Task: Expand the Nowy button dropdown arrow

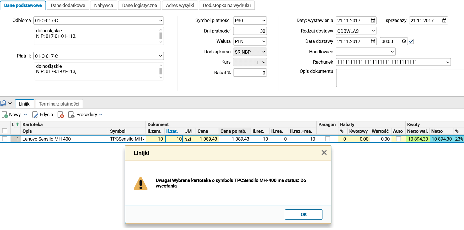Action: tap(26, 115)
